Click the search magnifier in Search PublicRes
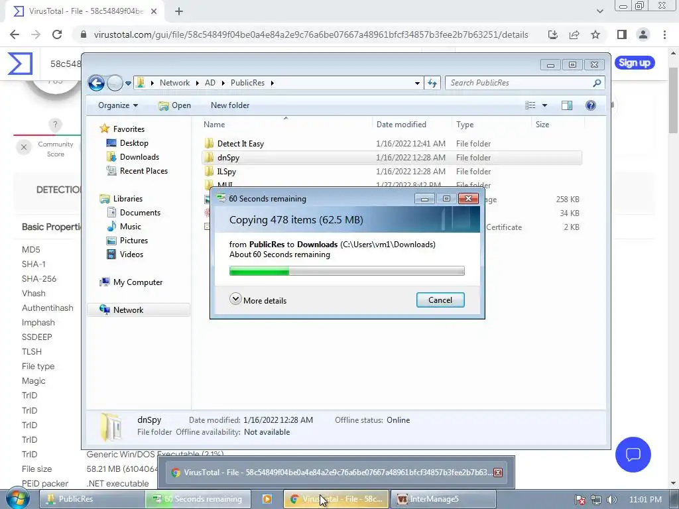Image resolution: width=679 pixels, height=509 pixels. pyautogui.click(x=597, y=83)
